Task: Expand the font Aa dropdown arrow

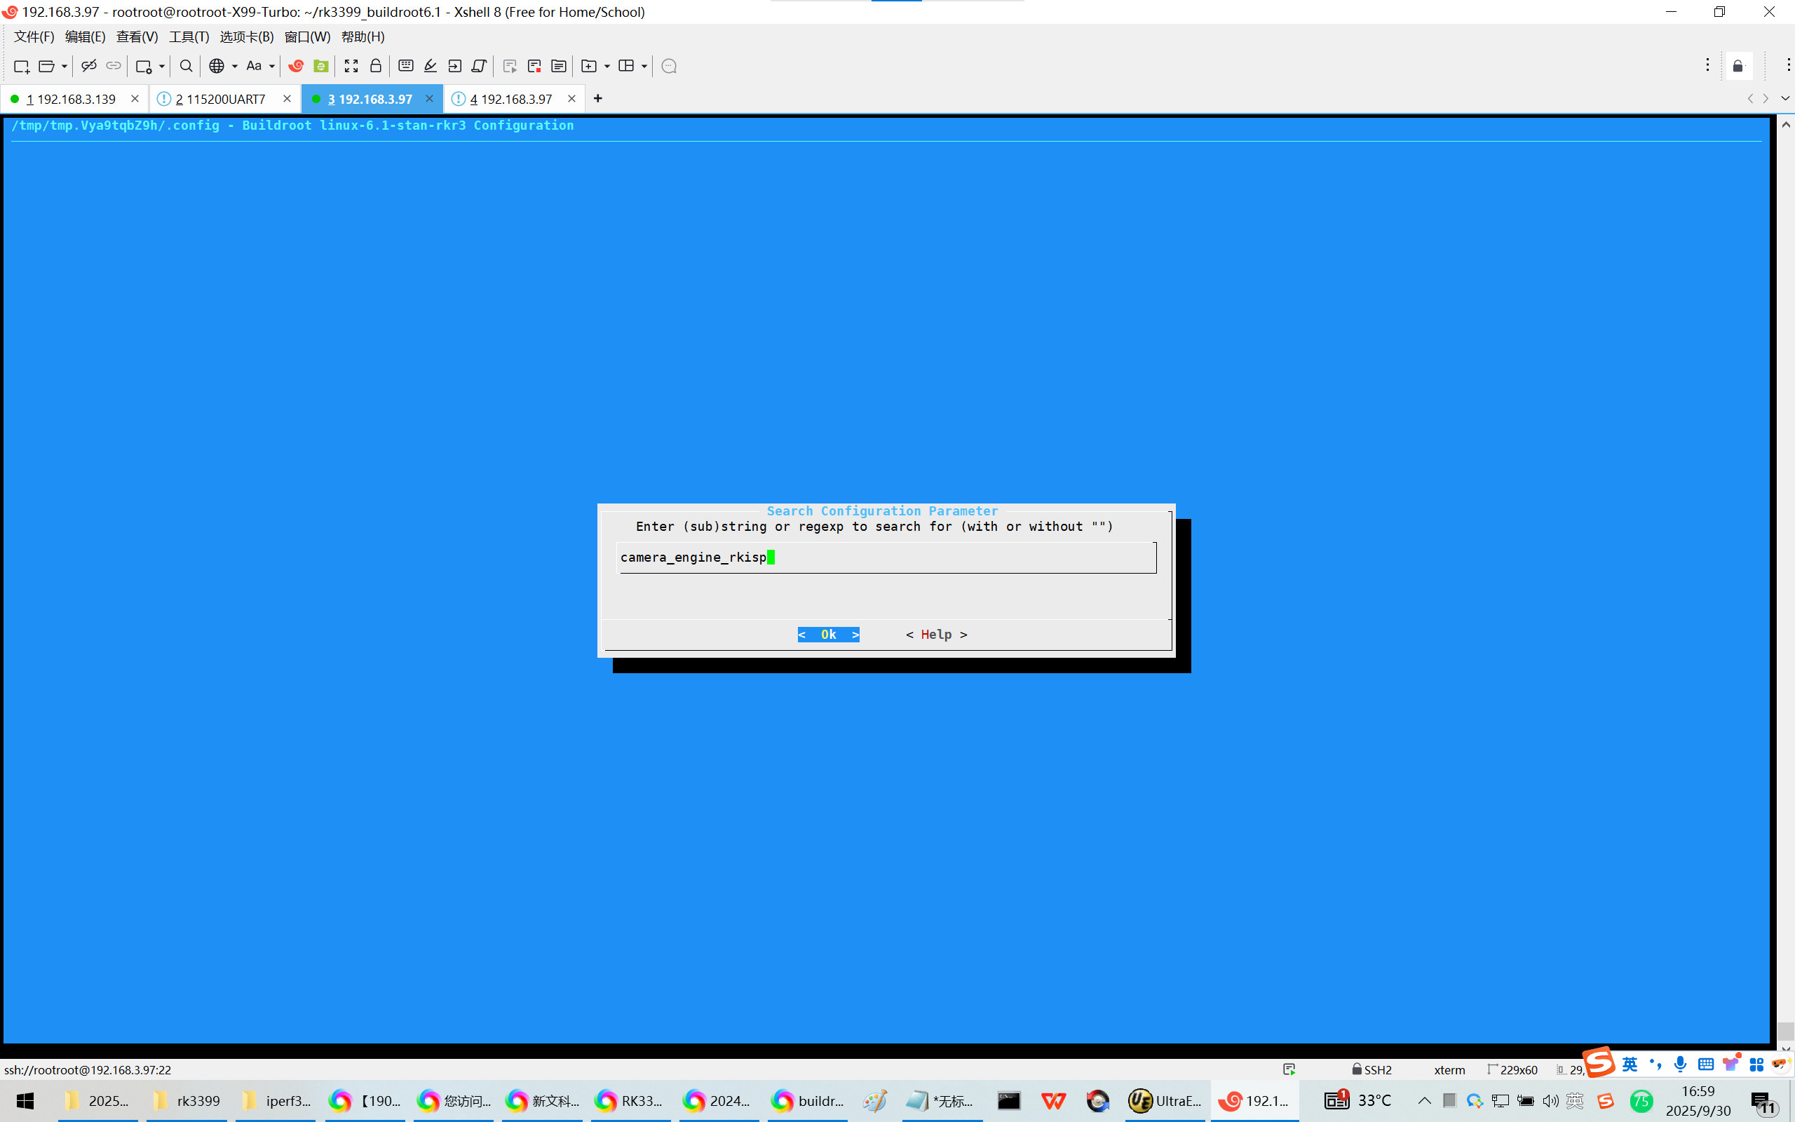Action: pos(272,66)
